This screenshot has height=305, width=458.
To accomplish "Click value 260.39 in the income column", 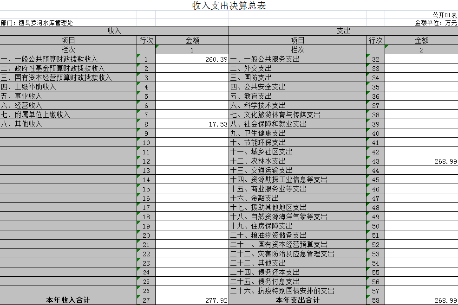I will [x=192, y=59].
